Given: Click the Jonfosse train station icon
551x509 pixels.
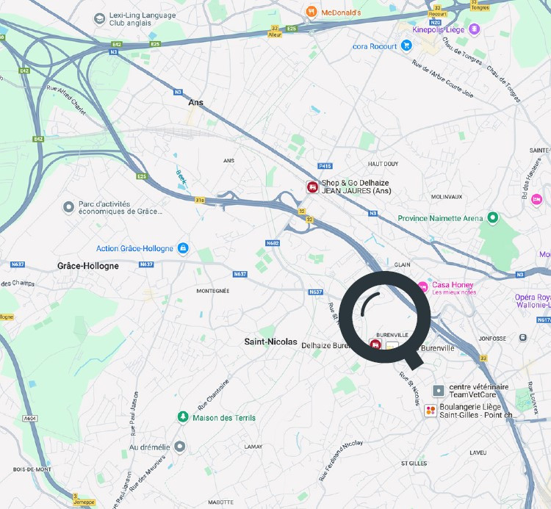Looking at the screenshot, I should click(x=523, y=337).
